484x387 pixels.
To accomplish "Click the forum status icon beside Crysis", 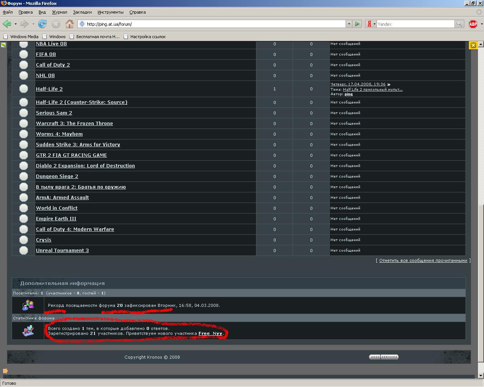I will pos(23,240).
